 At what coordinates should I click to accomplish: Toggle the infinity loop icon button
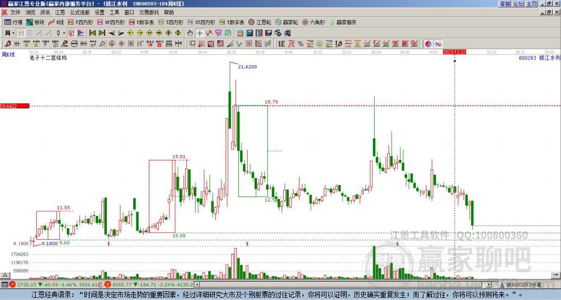pos(438,44)
